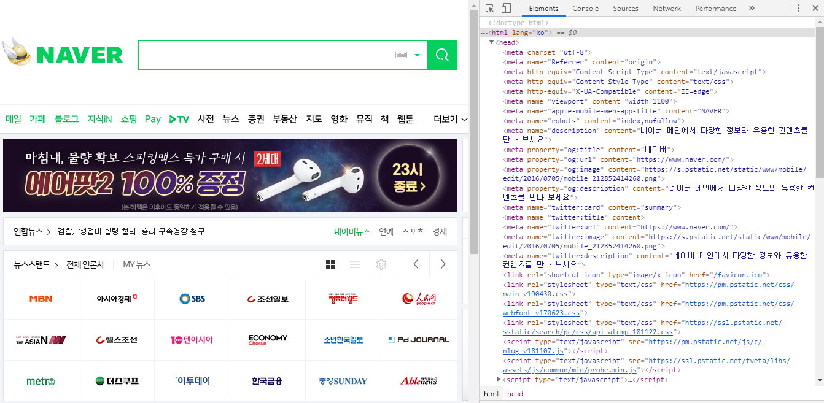Open the metro press logo
This screenshot has width=824, height=403.
click(x=41, y=381)
